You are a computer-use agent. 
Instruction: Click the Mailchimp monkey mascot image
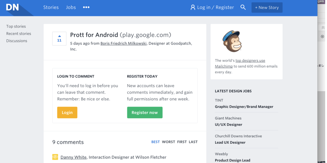(232, 41)
